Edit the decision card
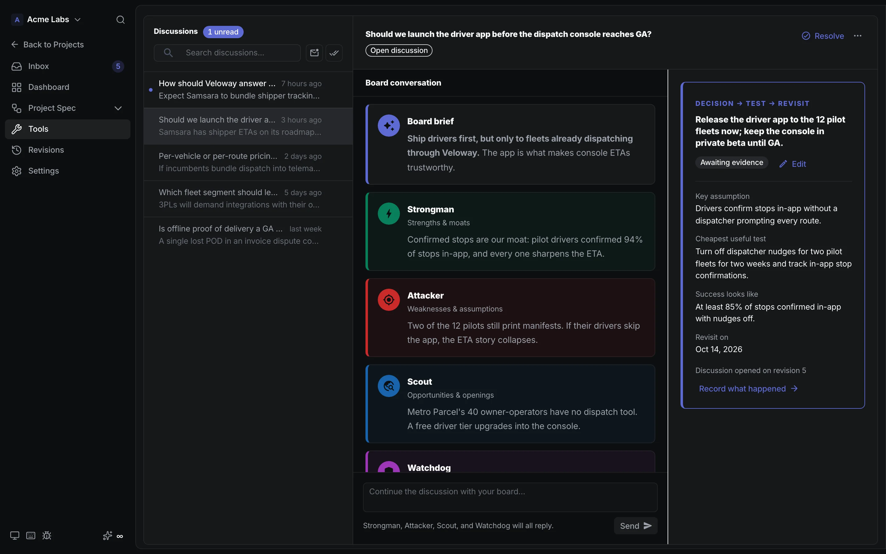This screenshot has width=886, height=554. point(793,164)
